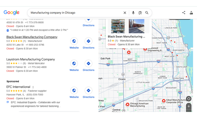The height and width of the screenshot is (118, 197).
Task: Click Directions icon for Laystrom Manufacturing
Action: (x=89, y=63)
